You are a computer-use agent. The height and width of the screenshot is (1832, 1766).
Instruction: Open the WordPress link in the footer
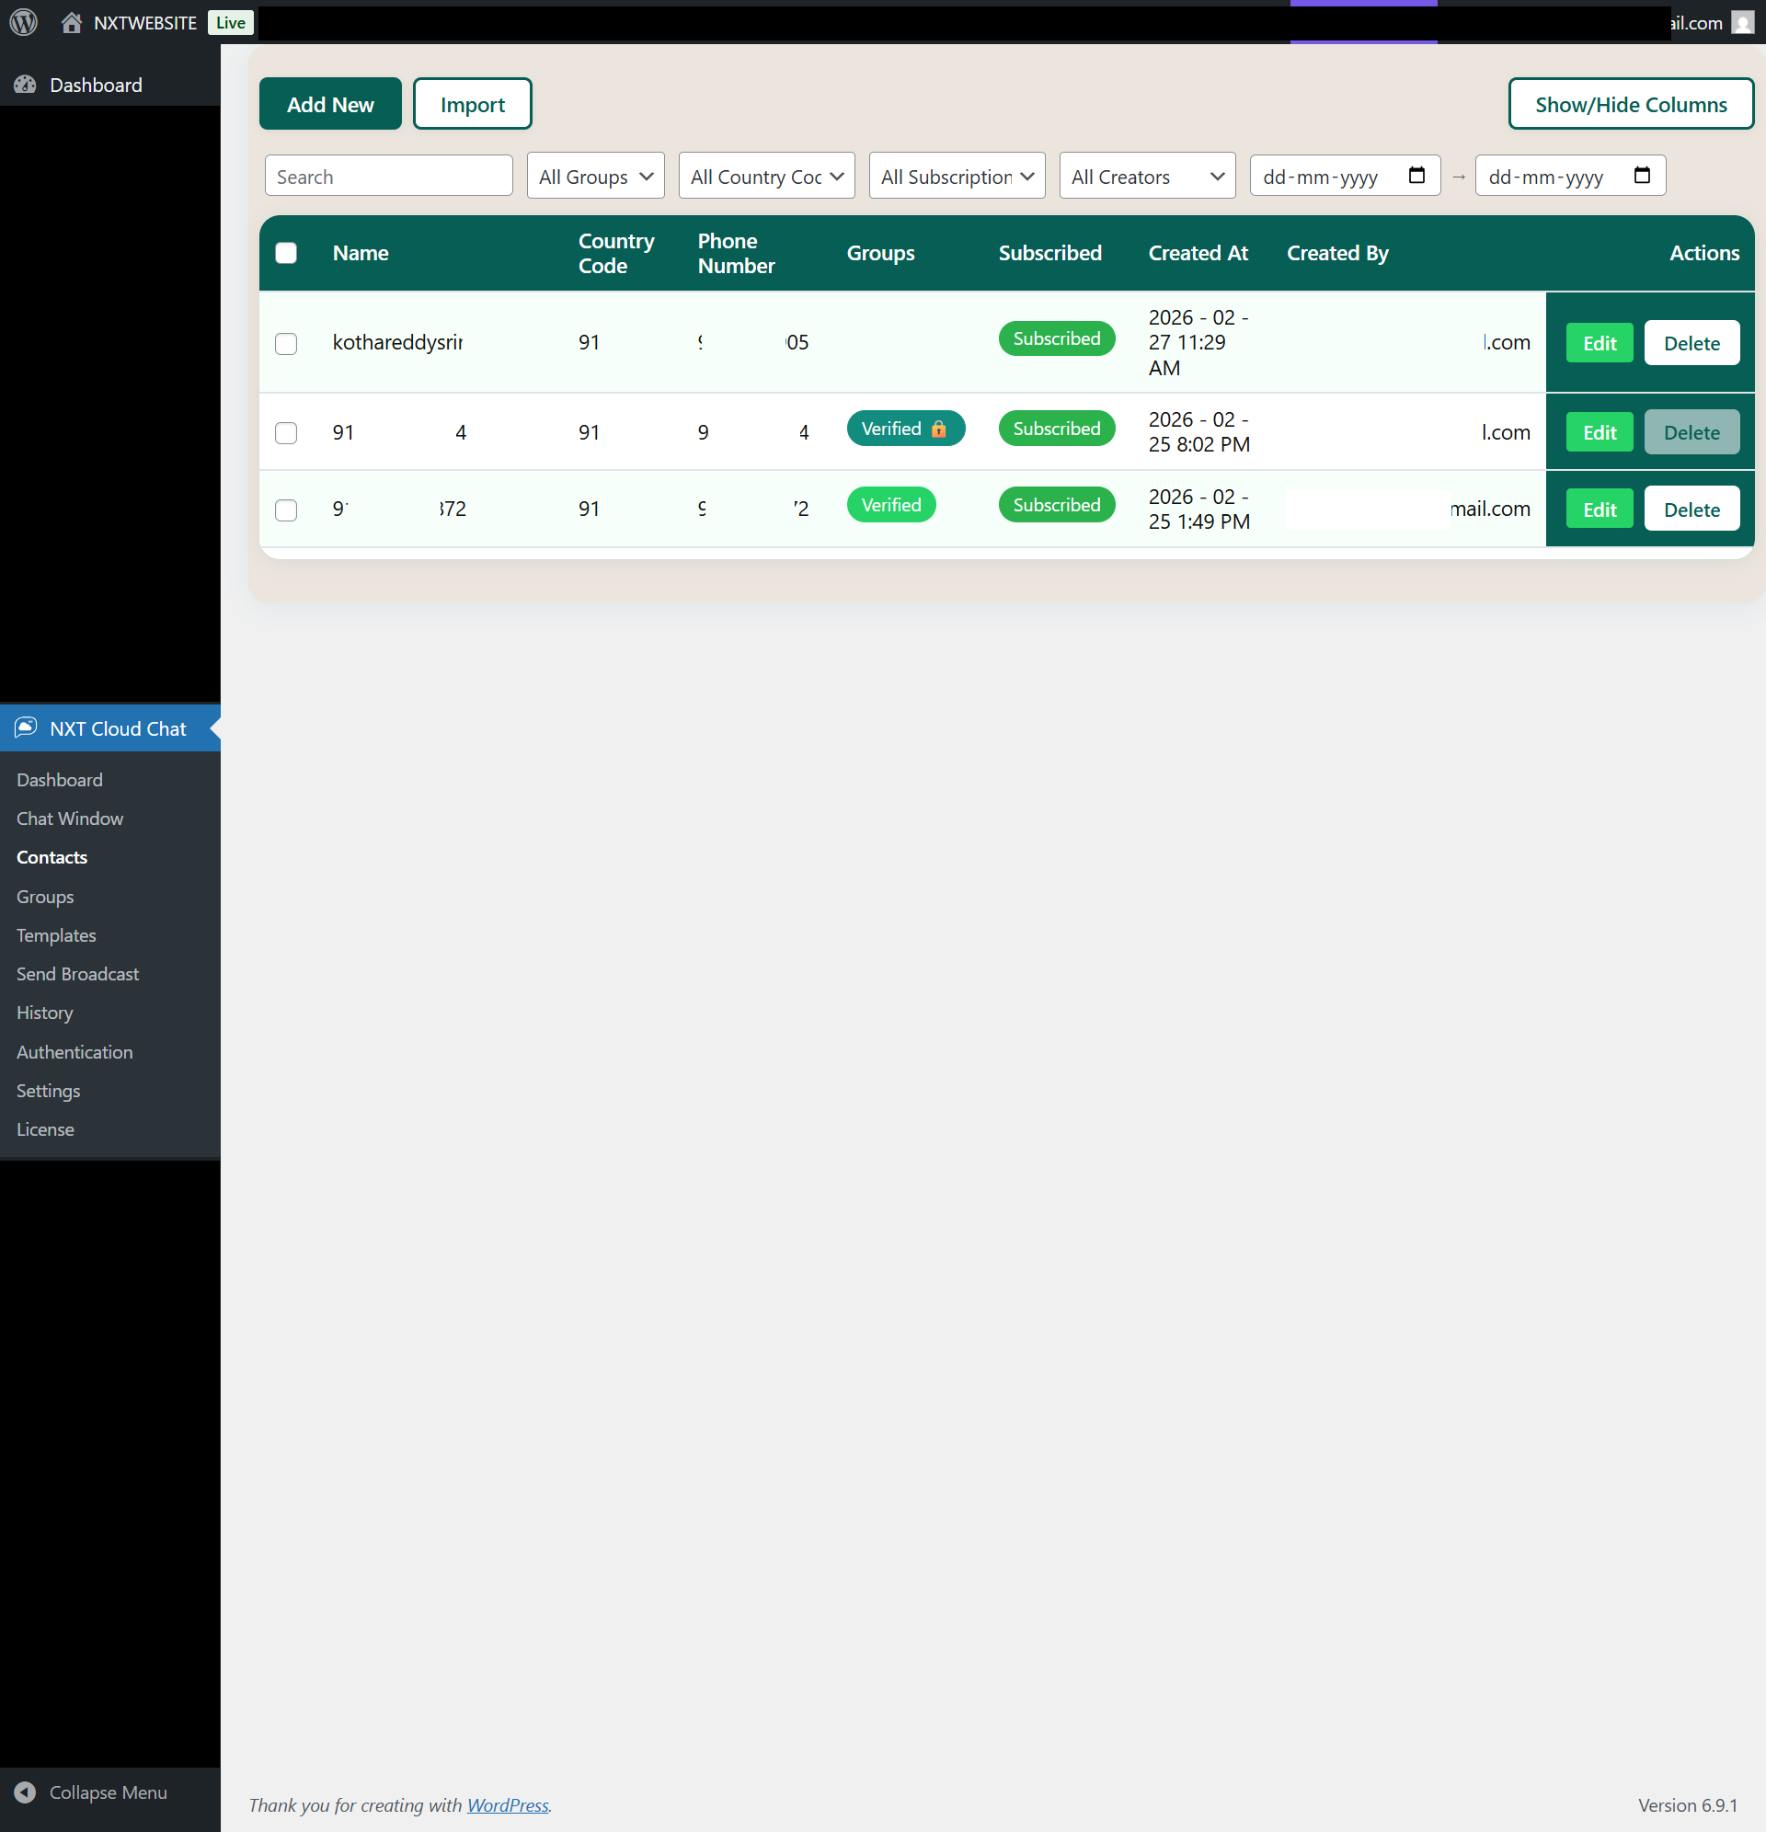tap(507, 1805)
